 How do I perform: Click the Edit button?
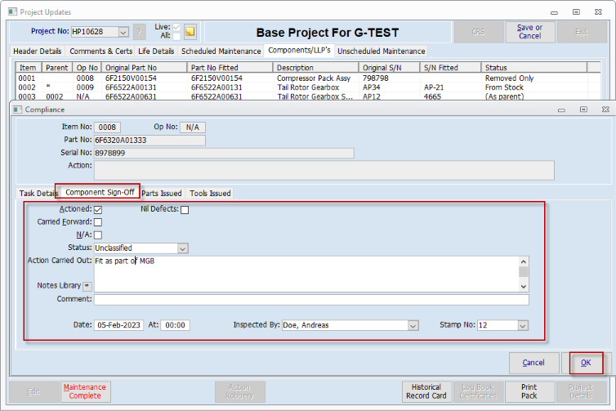[33, 391]
